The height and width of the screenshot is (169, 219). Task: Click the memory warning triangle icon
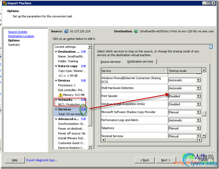60,95
